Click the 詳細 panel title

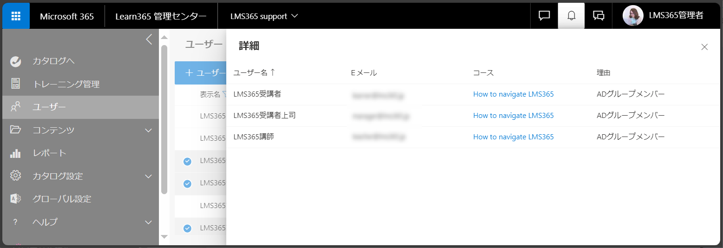pos(249,46)
